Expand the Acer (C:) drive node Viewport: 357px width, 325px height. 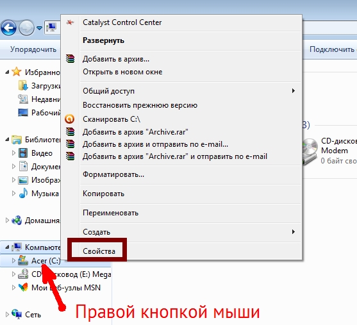13,260
